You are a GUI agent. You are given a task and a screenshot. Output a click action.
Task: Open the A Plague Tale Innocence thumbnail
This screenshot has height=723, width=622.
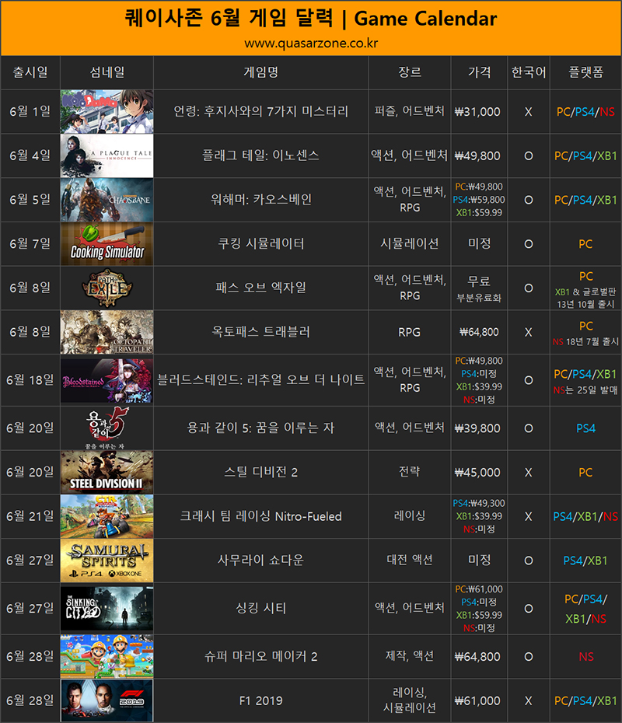pyautogui.click(x=107, y=155)
